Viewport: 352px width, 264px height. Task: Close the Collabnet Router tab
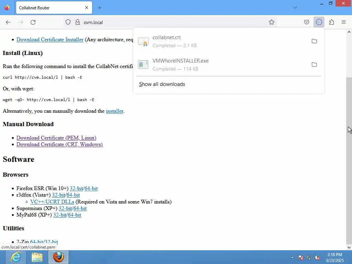[x=87, y=8]
